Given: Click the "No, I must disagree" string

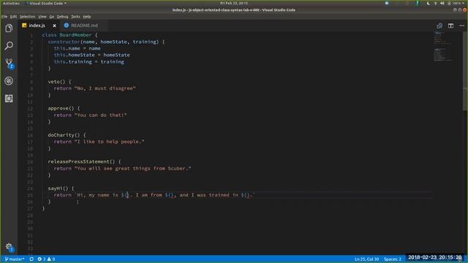Looking at the screenshot, I should (x=105, y=88).
